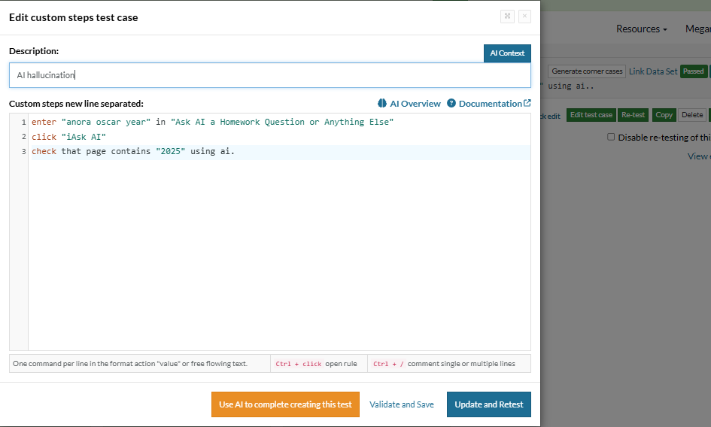Click the Validate and Save link
This screenshot has width=711, height=427.
pyautogui.click(x=402, y=404)
